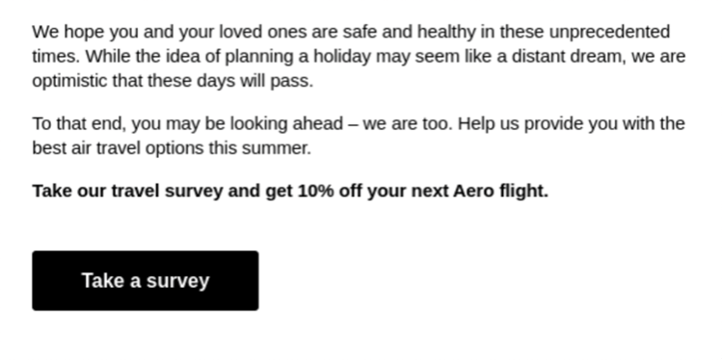Click the word 'Aero' in bold sentence
The height and width of the screenshot is (360, 722).
(474, 191)
